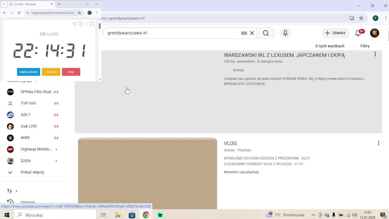Bookmark the YouTube page with star

click(361, 18)
